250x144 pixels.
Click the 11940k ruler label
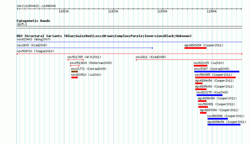(212, 11)
